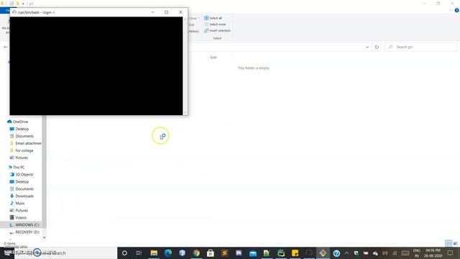
Task: Select Desktop under This PC
Action: (19, 182)
